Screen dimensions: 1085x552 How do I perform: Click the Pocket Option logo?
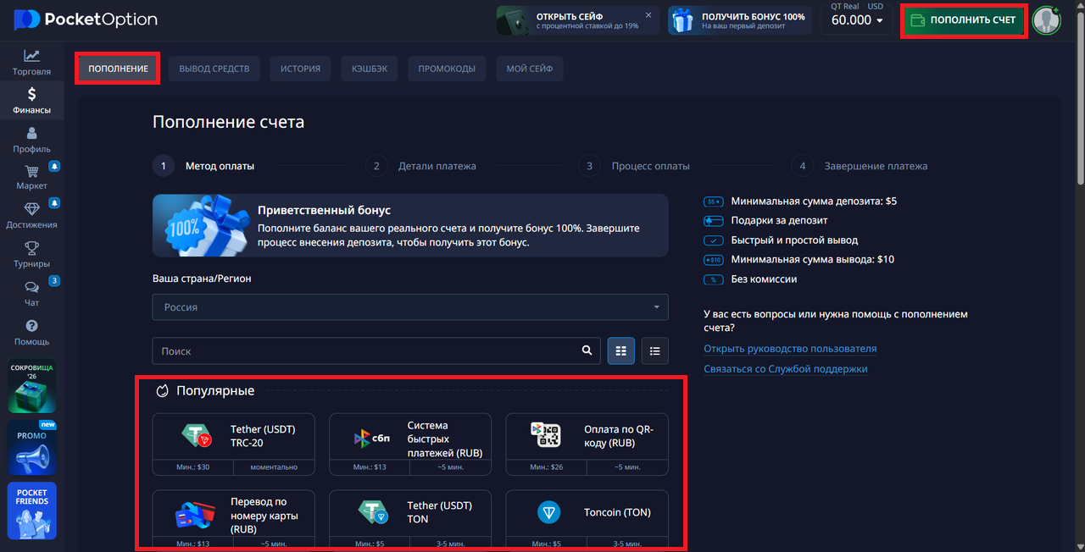coord(86,19)
